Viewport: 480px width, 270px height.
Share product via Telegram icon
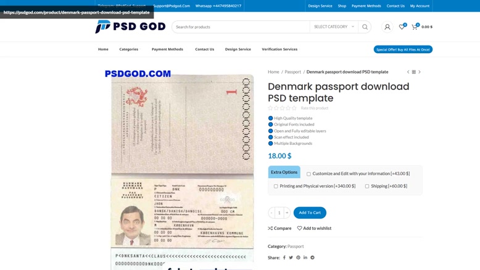coord(312,258)
